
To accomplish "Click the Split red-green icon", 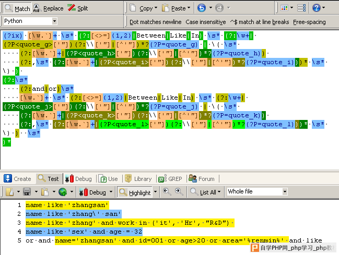I will (x=72, y=8).
